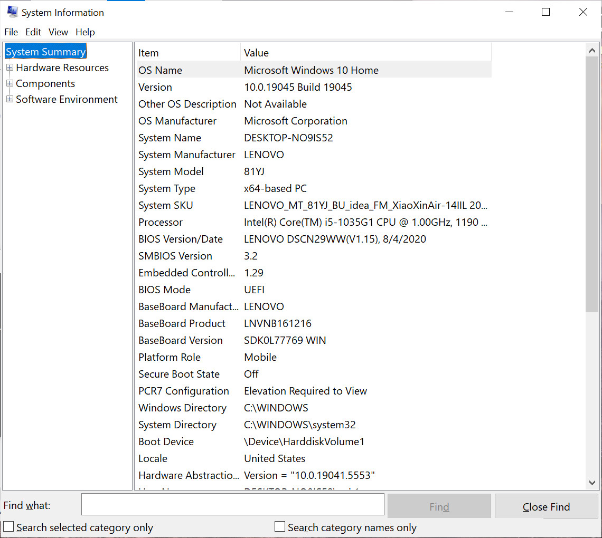Select the PCR7 Configuration row
602x538 pixels.
pos(314,391)
